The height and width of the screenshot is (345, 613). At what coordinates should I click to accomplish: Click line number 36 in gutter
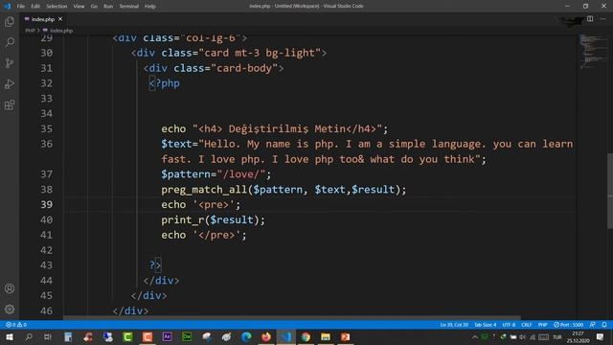[x=47, y=144]
